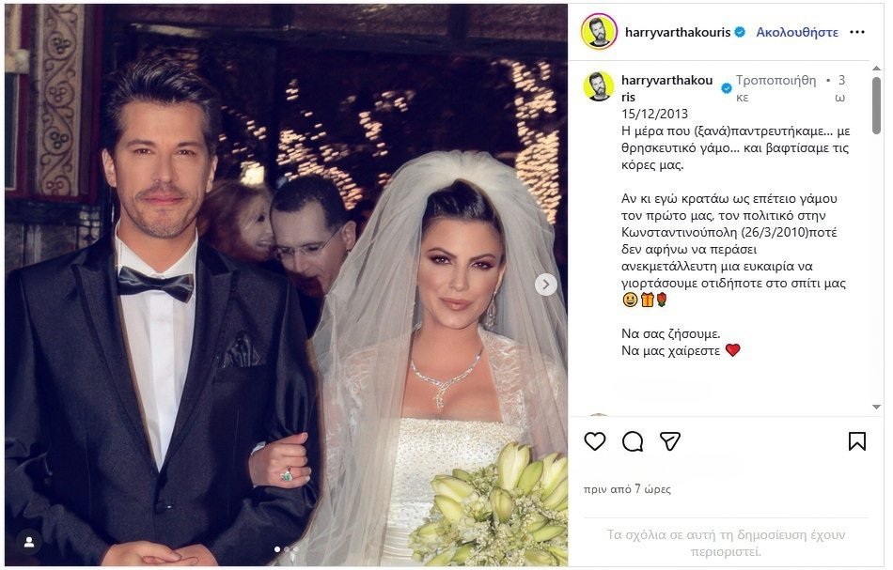
Task: Open harryvarthakouris username in header
Action: (677, 33)
